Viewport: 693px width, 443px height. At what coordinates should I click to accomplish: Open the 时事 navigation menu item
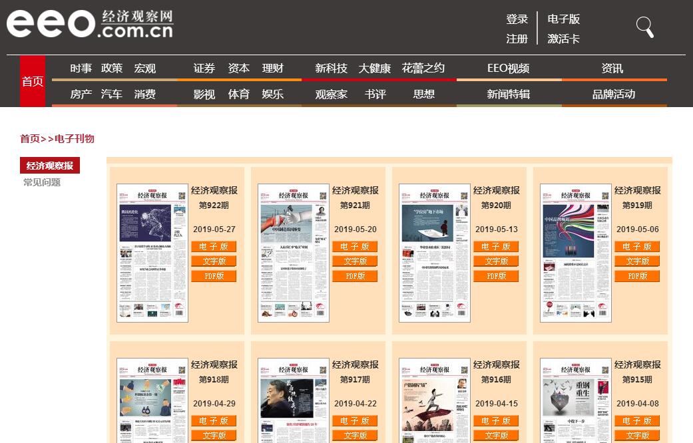pyautogui.click(x=81, y=69)
